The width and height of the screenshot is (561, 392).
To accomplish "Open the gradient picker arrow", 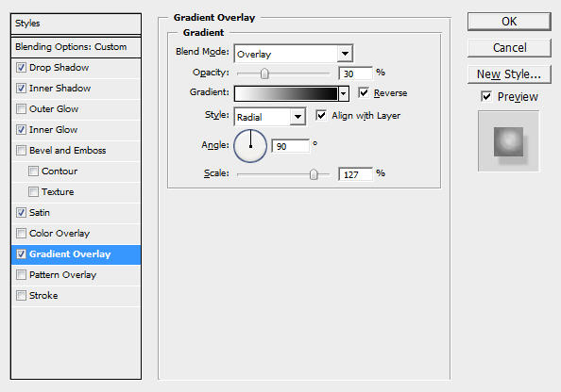I will pyautogui.click(x=344, y=94).
